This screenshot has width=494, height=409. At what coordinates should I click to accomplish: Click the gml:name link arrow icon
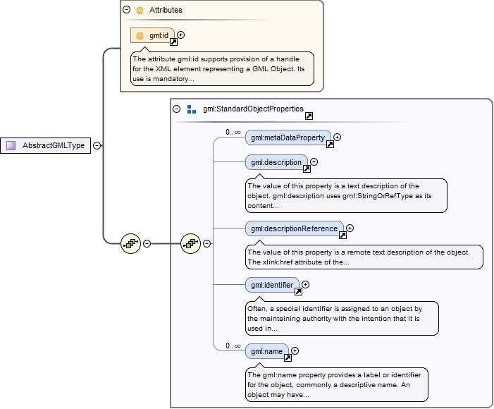pos(287,358)
